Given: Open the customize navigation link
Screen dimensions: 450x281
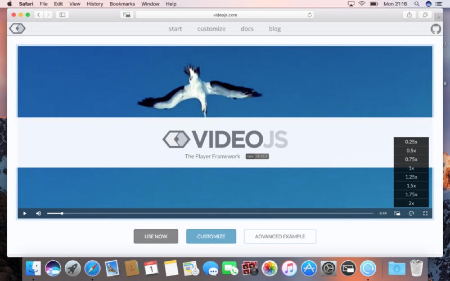Looking at the screenshot, I should click(211, 29).
